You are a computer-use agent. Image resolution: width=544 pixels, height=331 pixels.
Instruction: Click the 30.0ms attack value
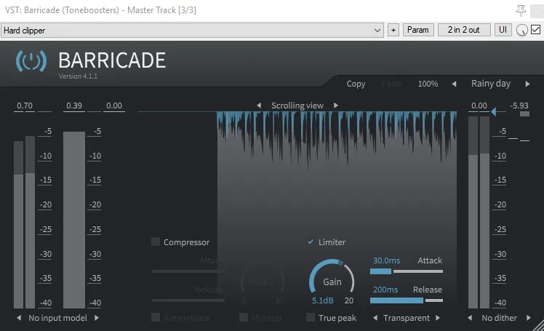tap(386, 260)
